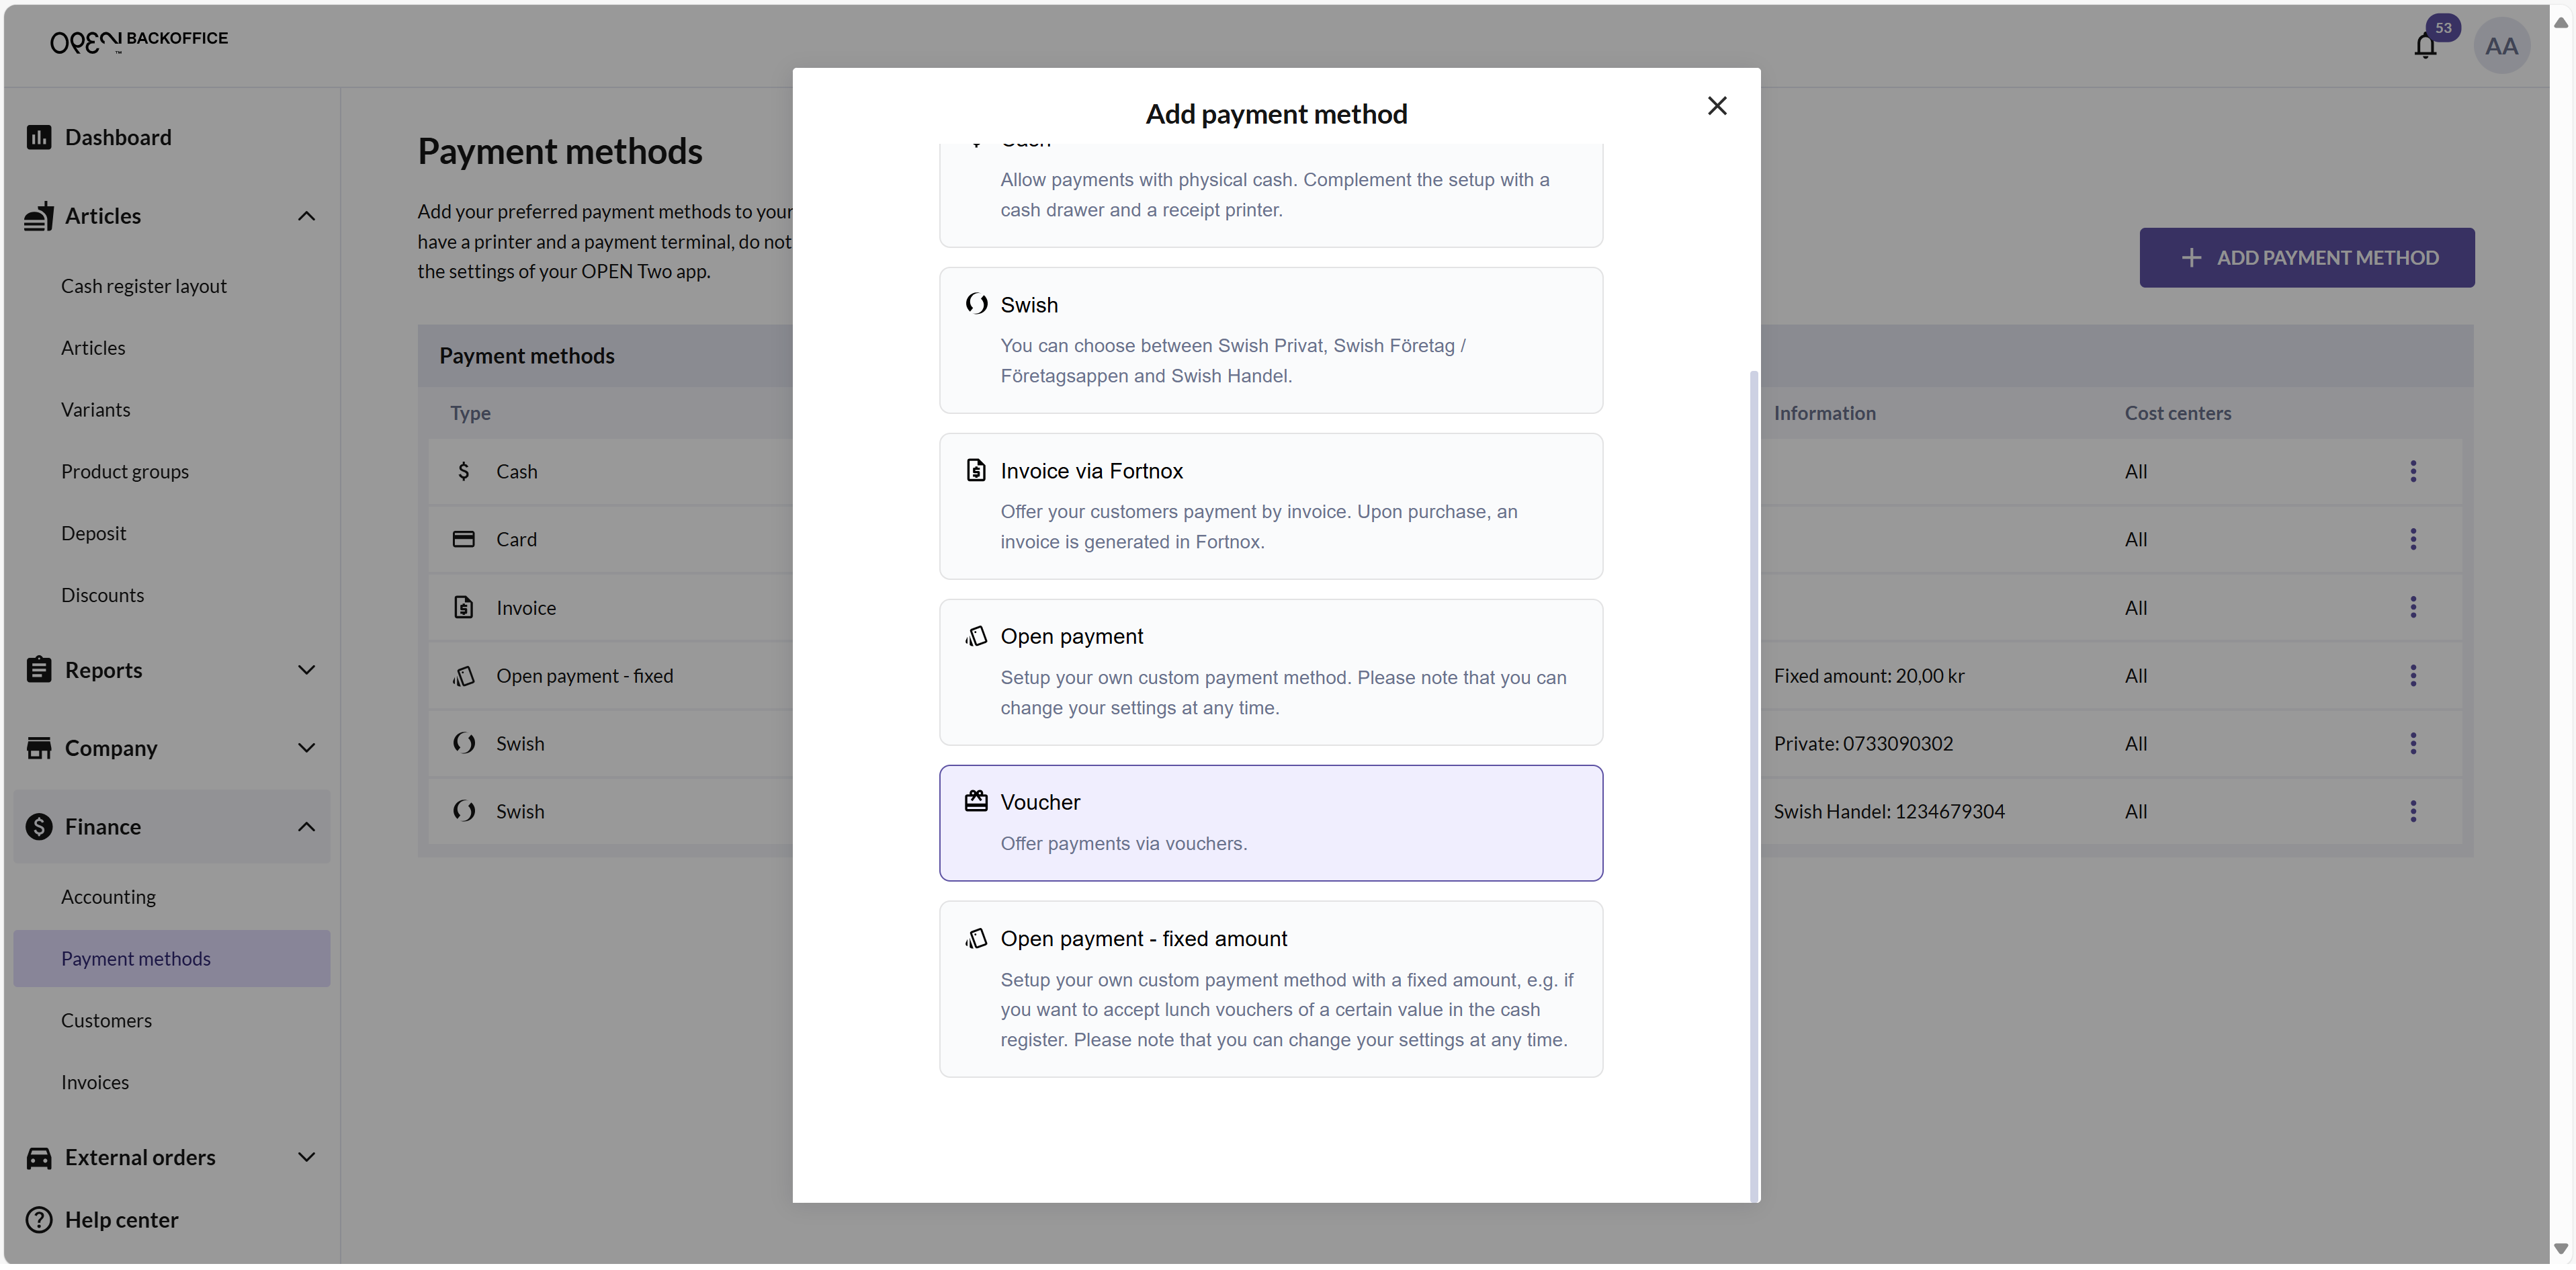Image resolution: width=2576 pixels, height=1270 pixels.
Task: Click the Company store icon
Action: click(39, 748)
